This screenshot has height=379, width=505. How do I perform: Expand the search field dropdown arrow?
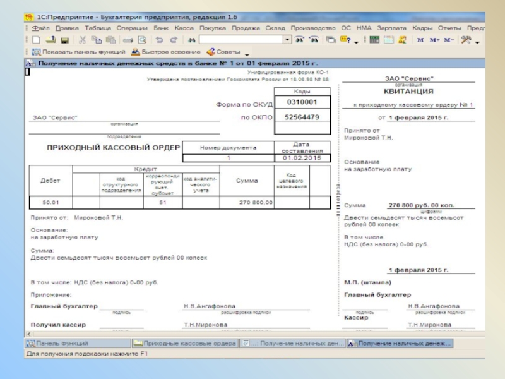click(287, 40)
